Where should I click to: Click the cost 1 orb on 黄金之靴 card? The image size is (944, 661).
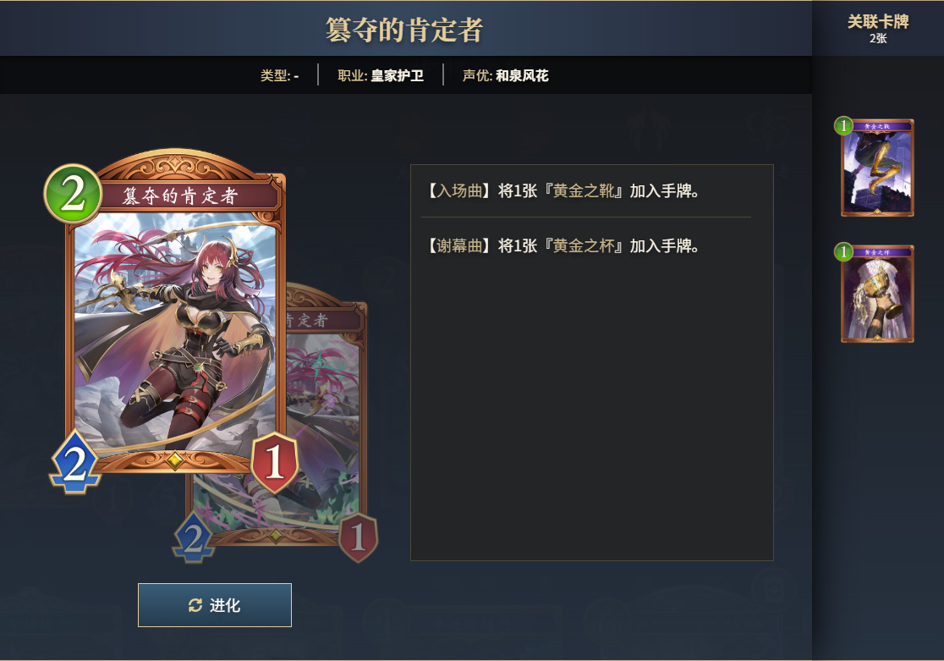pos(844,126)
